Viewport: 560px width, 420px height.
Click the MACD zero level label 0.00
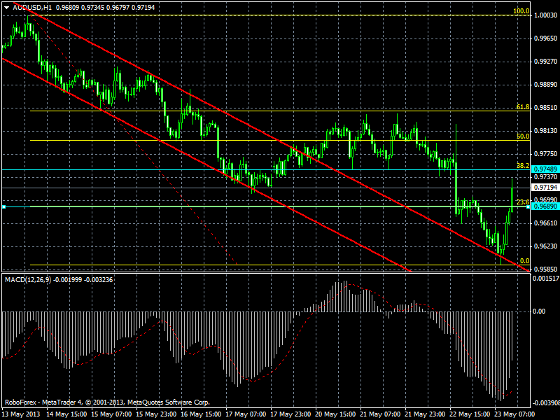pyautogui.click(x=539, y=311)
